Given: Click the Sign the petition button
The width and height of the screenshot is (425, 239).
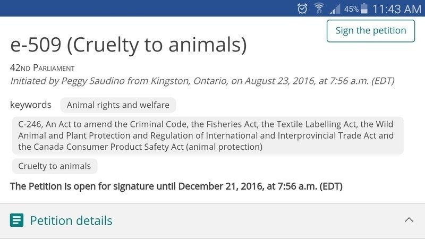Looking at the screenshot, I should 370,31.
